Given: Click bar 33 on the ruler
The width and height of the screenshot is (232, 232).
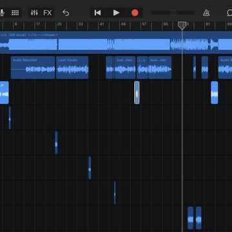Looking at the screenshot, I should 81,24.
